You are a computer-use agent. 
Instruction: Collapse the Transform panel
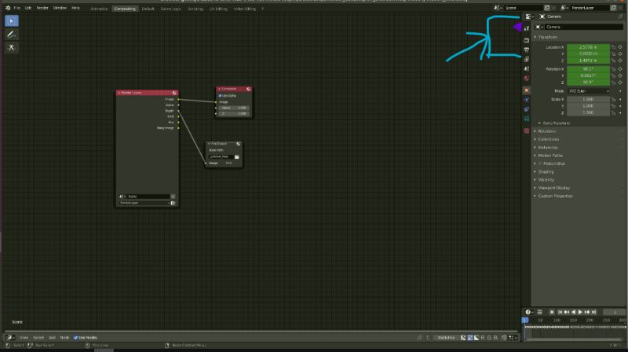click(547, 37)
